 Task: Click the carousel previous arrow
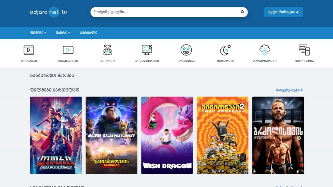point(34,138)
